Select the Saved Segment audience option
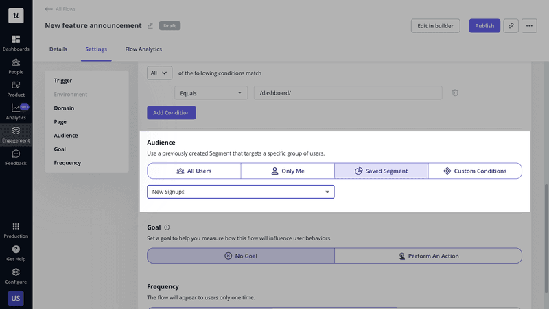The width and height of the screenshot is (549, 309). 382,171
